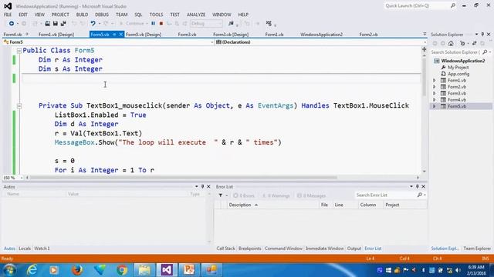Open the Debug configuration dropdown

pos(206,24)
